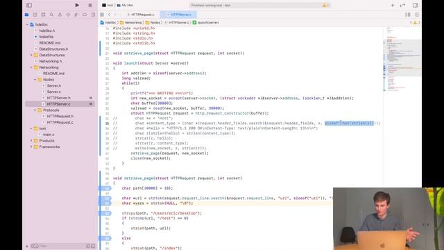Add a file with navigator plus button
This screenshot has width=444, height=250.
(x=27, y=246)
